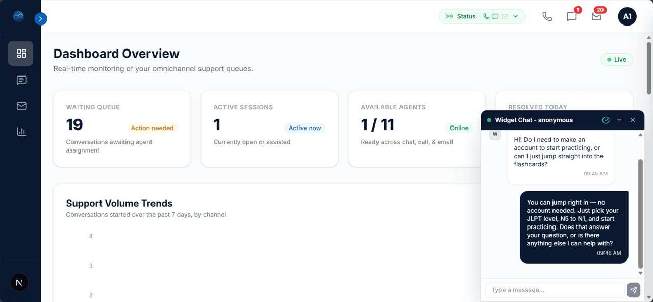Click the Active now badge
Screen dimensions: 653x302
pyautogui.click(x=305, y=128)
